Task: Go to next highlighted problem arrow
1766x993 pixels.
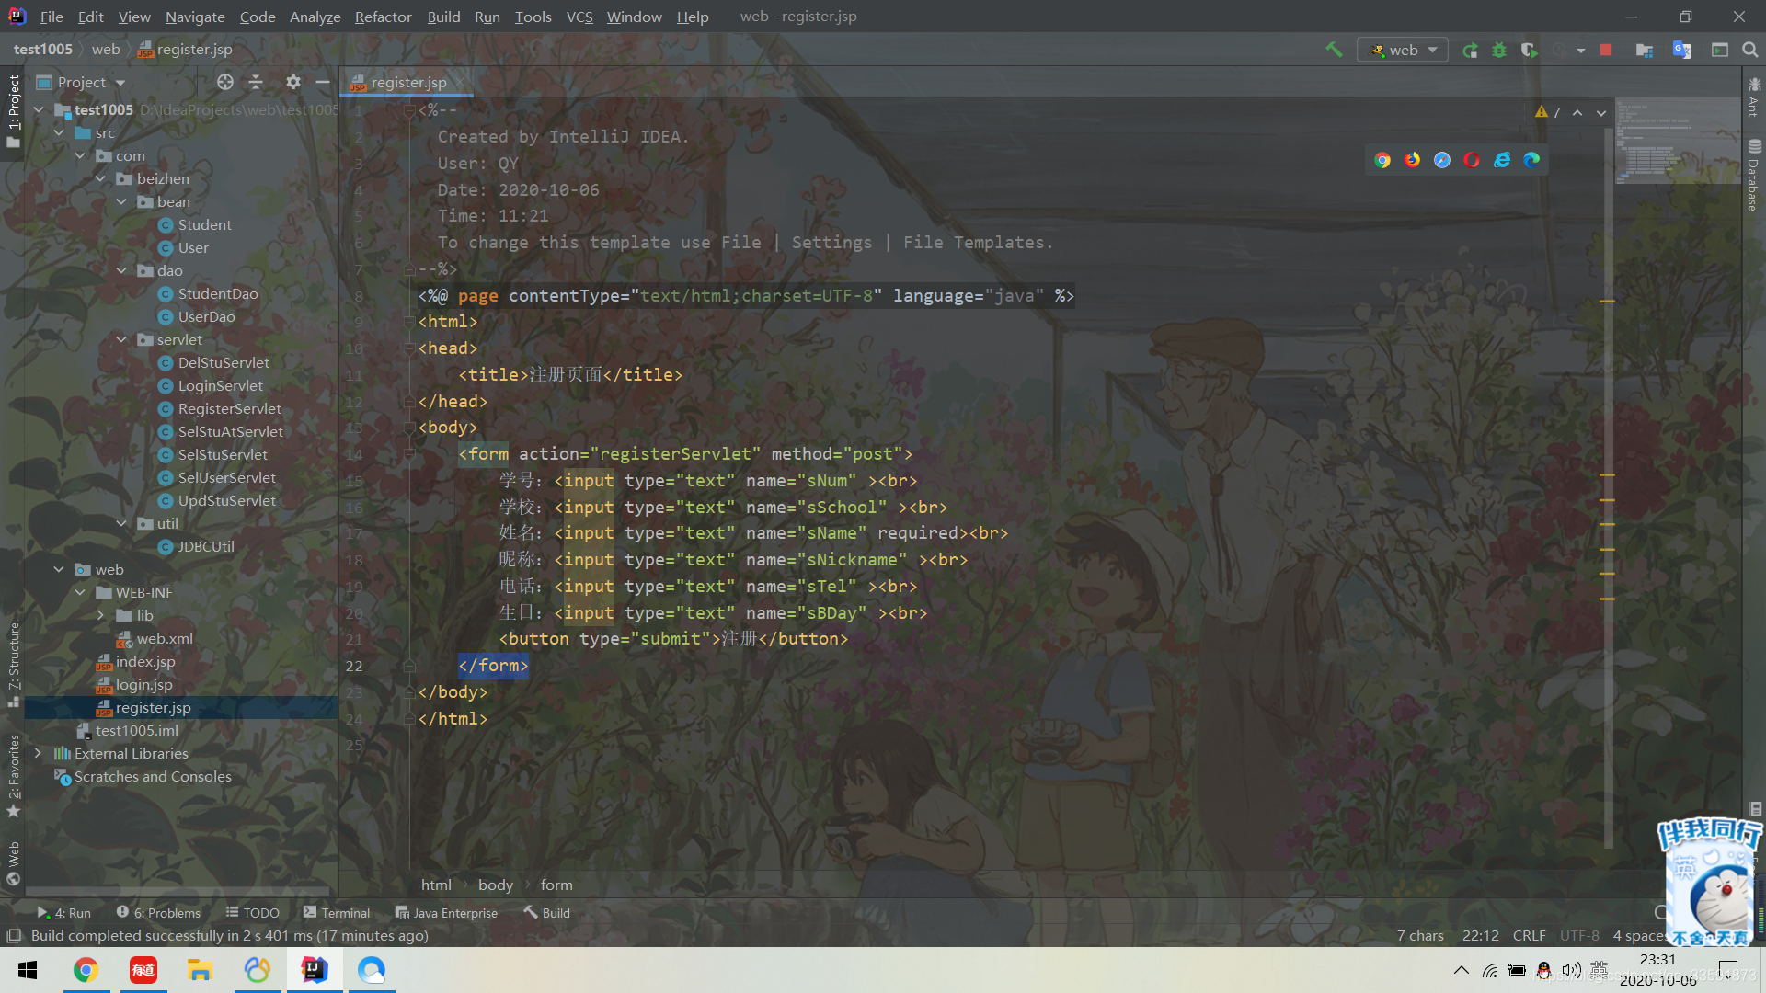Action: tap(1601, 112)
